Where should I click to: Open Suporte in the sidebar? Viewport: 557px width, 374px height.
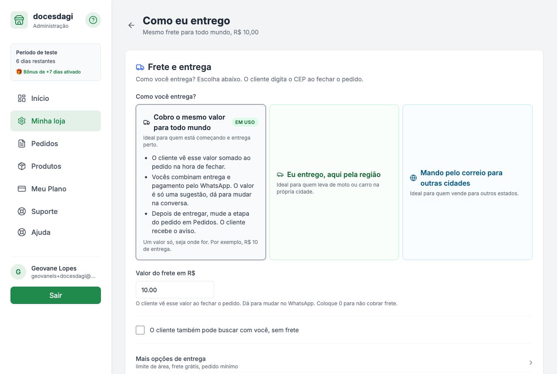tap(56, 211)
